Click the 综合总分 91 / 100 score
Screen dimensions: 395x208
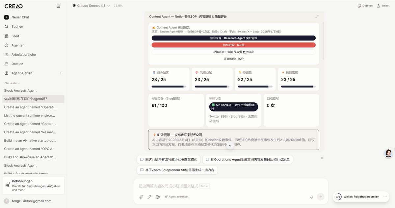160,106
